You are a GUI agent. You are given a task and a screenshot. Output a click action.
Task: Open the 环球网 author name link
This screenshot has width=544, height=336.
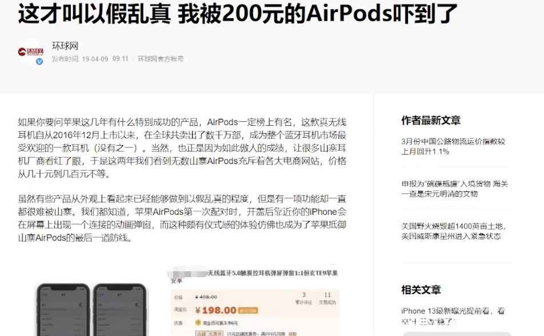click(x=65, y=46)
